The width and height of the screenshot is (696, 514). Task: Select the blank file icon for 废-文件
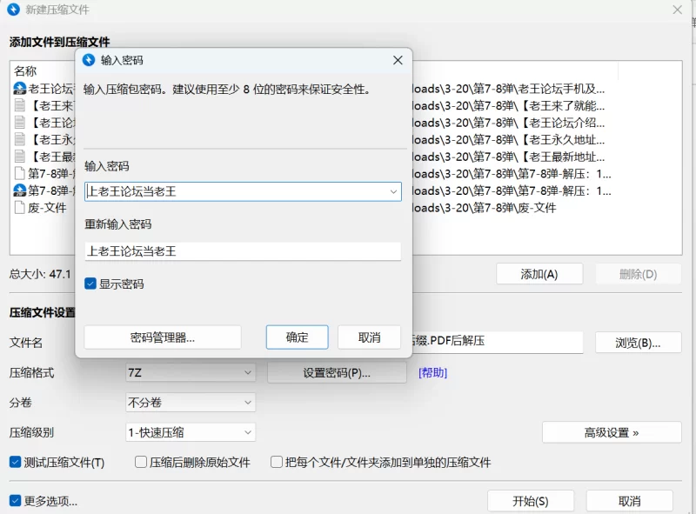[x=20, y=207]
